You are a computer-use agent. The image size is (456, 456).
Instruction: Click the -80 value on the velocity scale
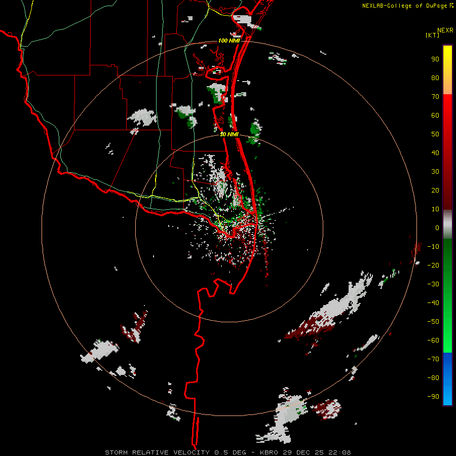433,378
